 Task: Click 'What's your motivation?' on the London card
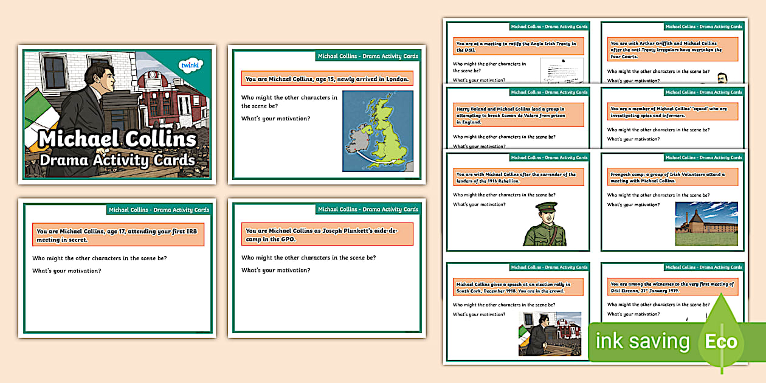pos(275,118)
